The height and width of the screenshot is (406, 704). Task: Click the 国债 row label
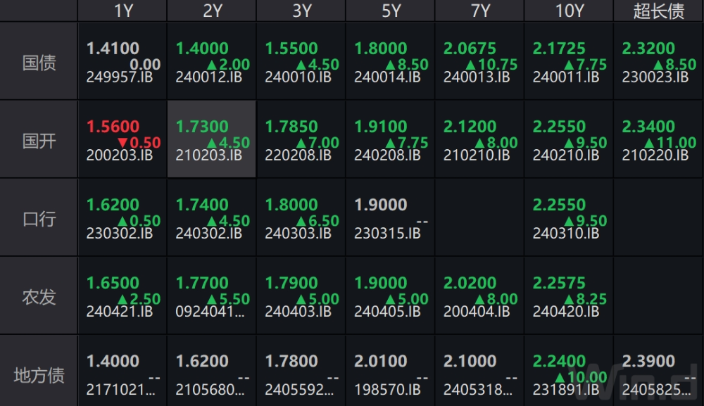tap(39, 62)
